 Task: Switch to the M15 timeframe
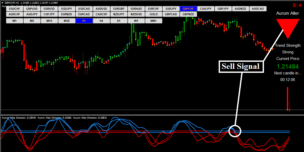point(49,21)
